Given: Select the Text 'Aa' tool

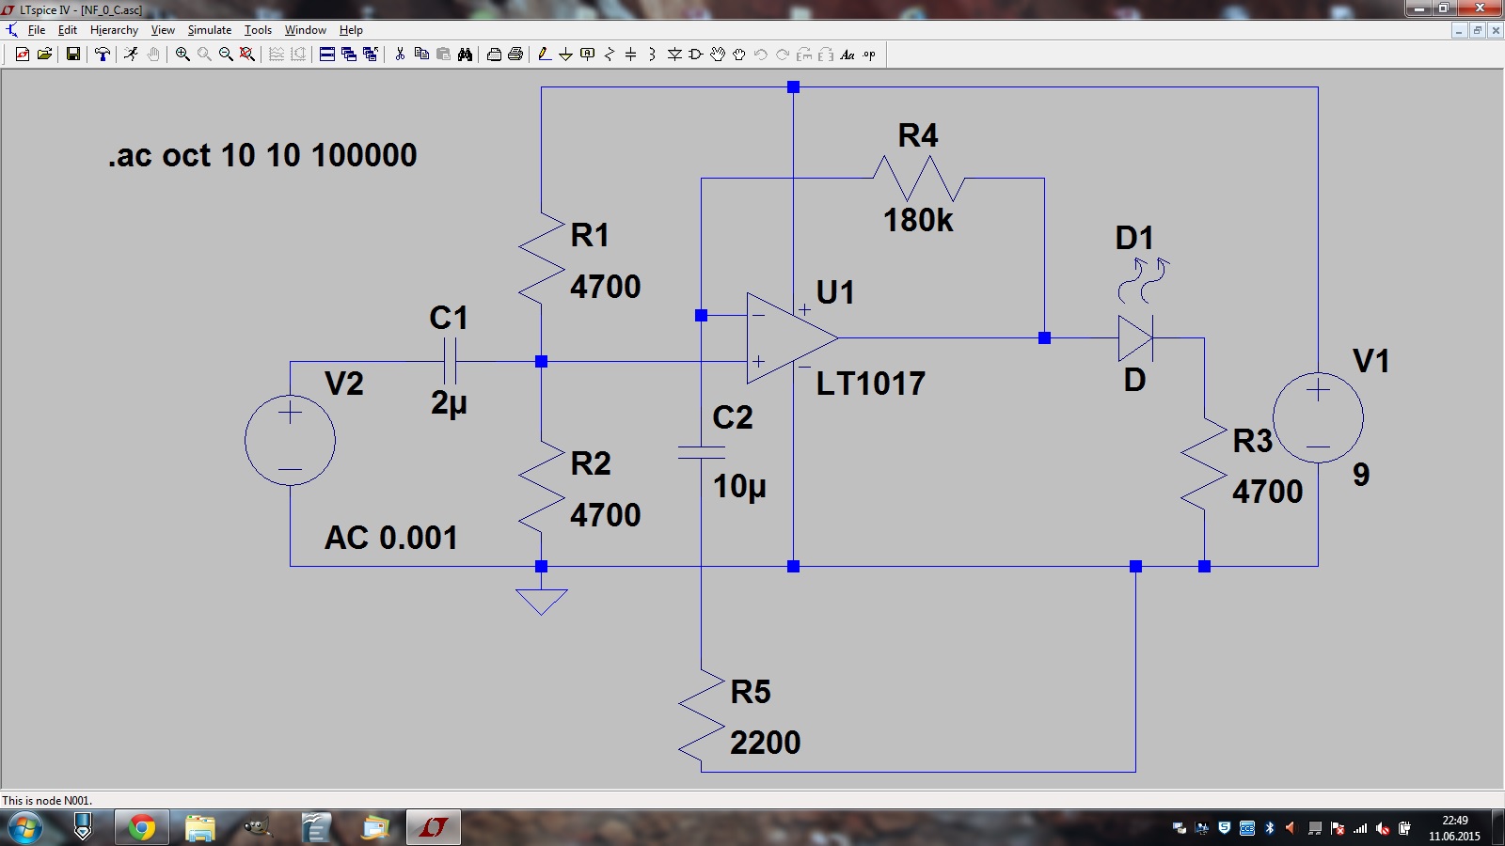Looking at the screenshot, I should [848, 55].
